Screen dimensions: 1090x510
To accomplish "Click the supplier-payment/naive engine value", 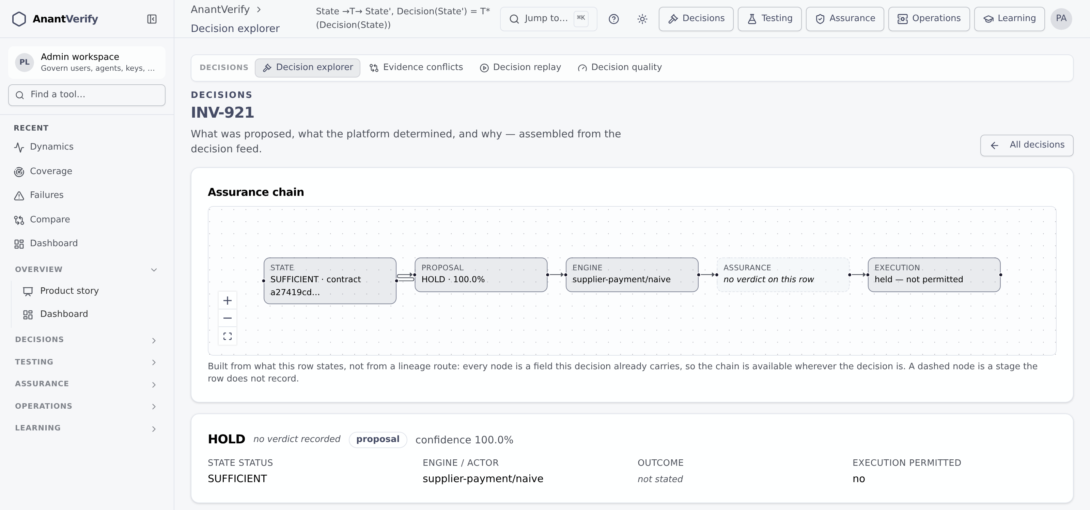I will pyautogui.click(x=483, y=479).
